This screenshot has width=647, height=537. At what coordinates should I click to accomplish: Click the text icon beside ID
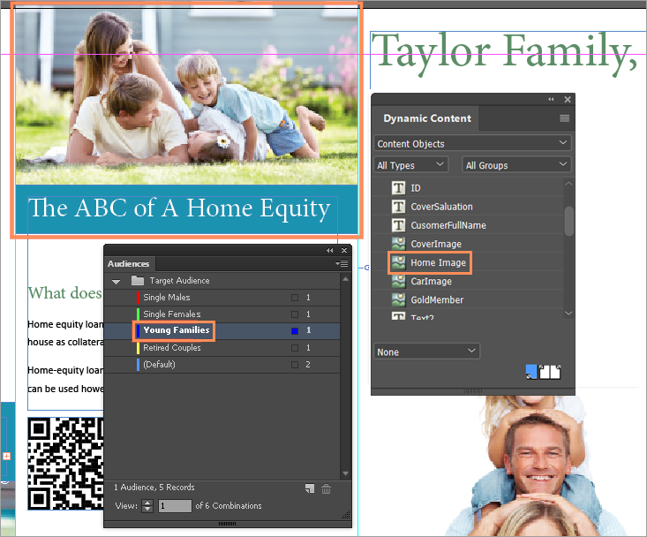tap(398, 188)
